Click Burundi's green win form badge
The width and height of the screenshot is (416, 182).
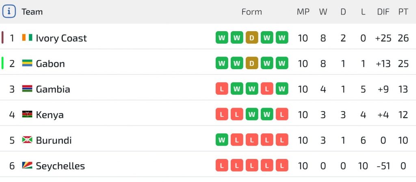click(x=222, y=140)
